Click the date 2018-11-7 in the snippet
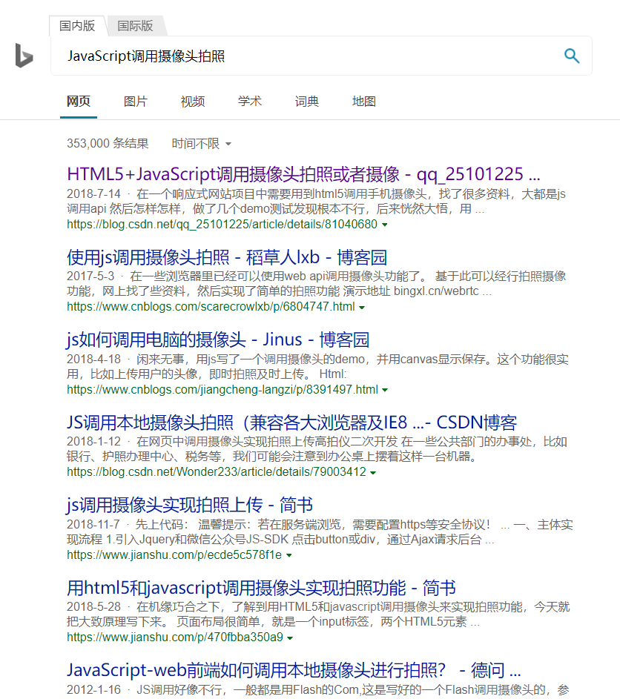Screen dimensions: 620x699 pyautogui.click(x=93, y=524)
